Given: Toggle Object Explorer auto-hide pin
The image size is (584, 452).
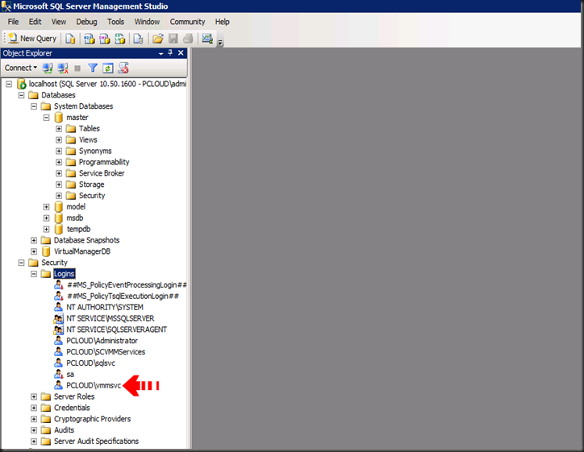Looking at the screenshot, I should (x=170, y=53).
